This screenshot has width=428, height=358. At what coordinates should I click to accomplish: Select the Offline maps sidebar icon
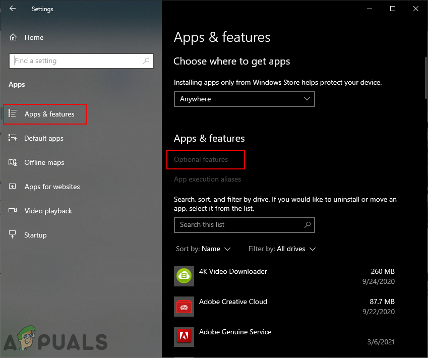pyautogui.click(x=13, y=162)
